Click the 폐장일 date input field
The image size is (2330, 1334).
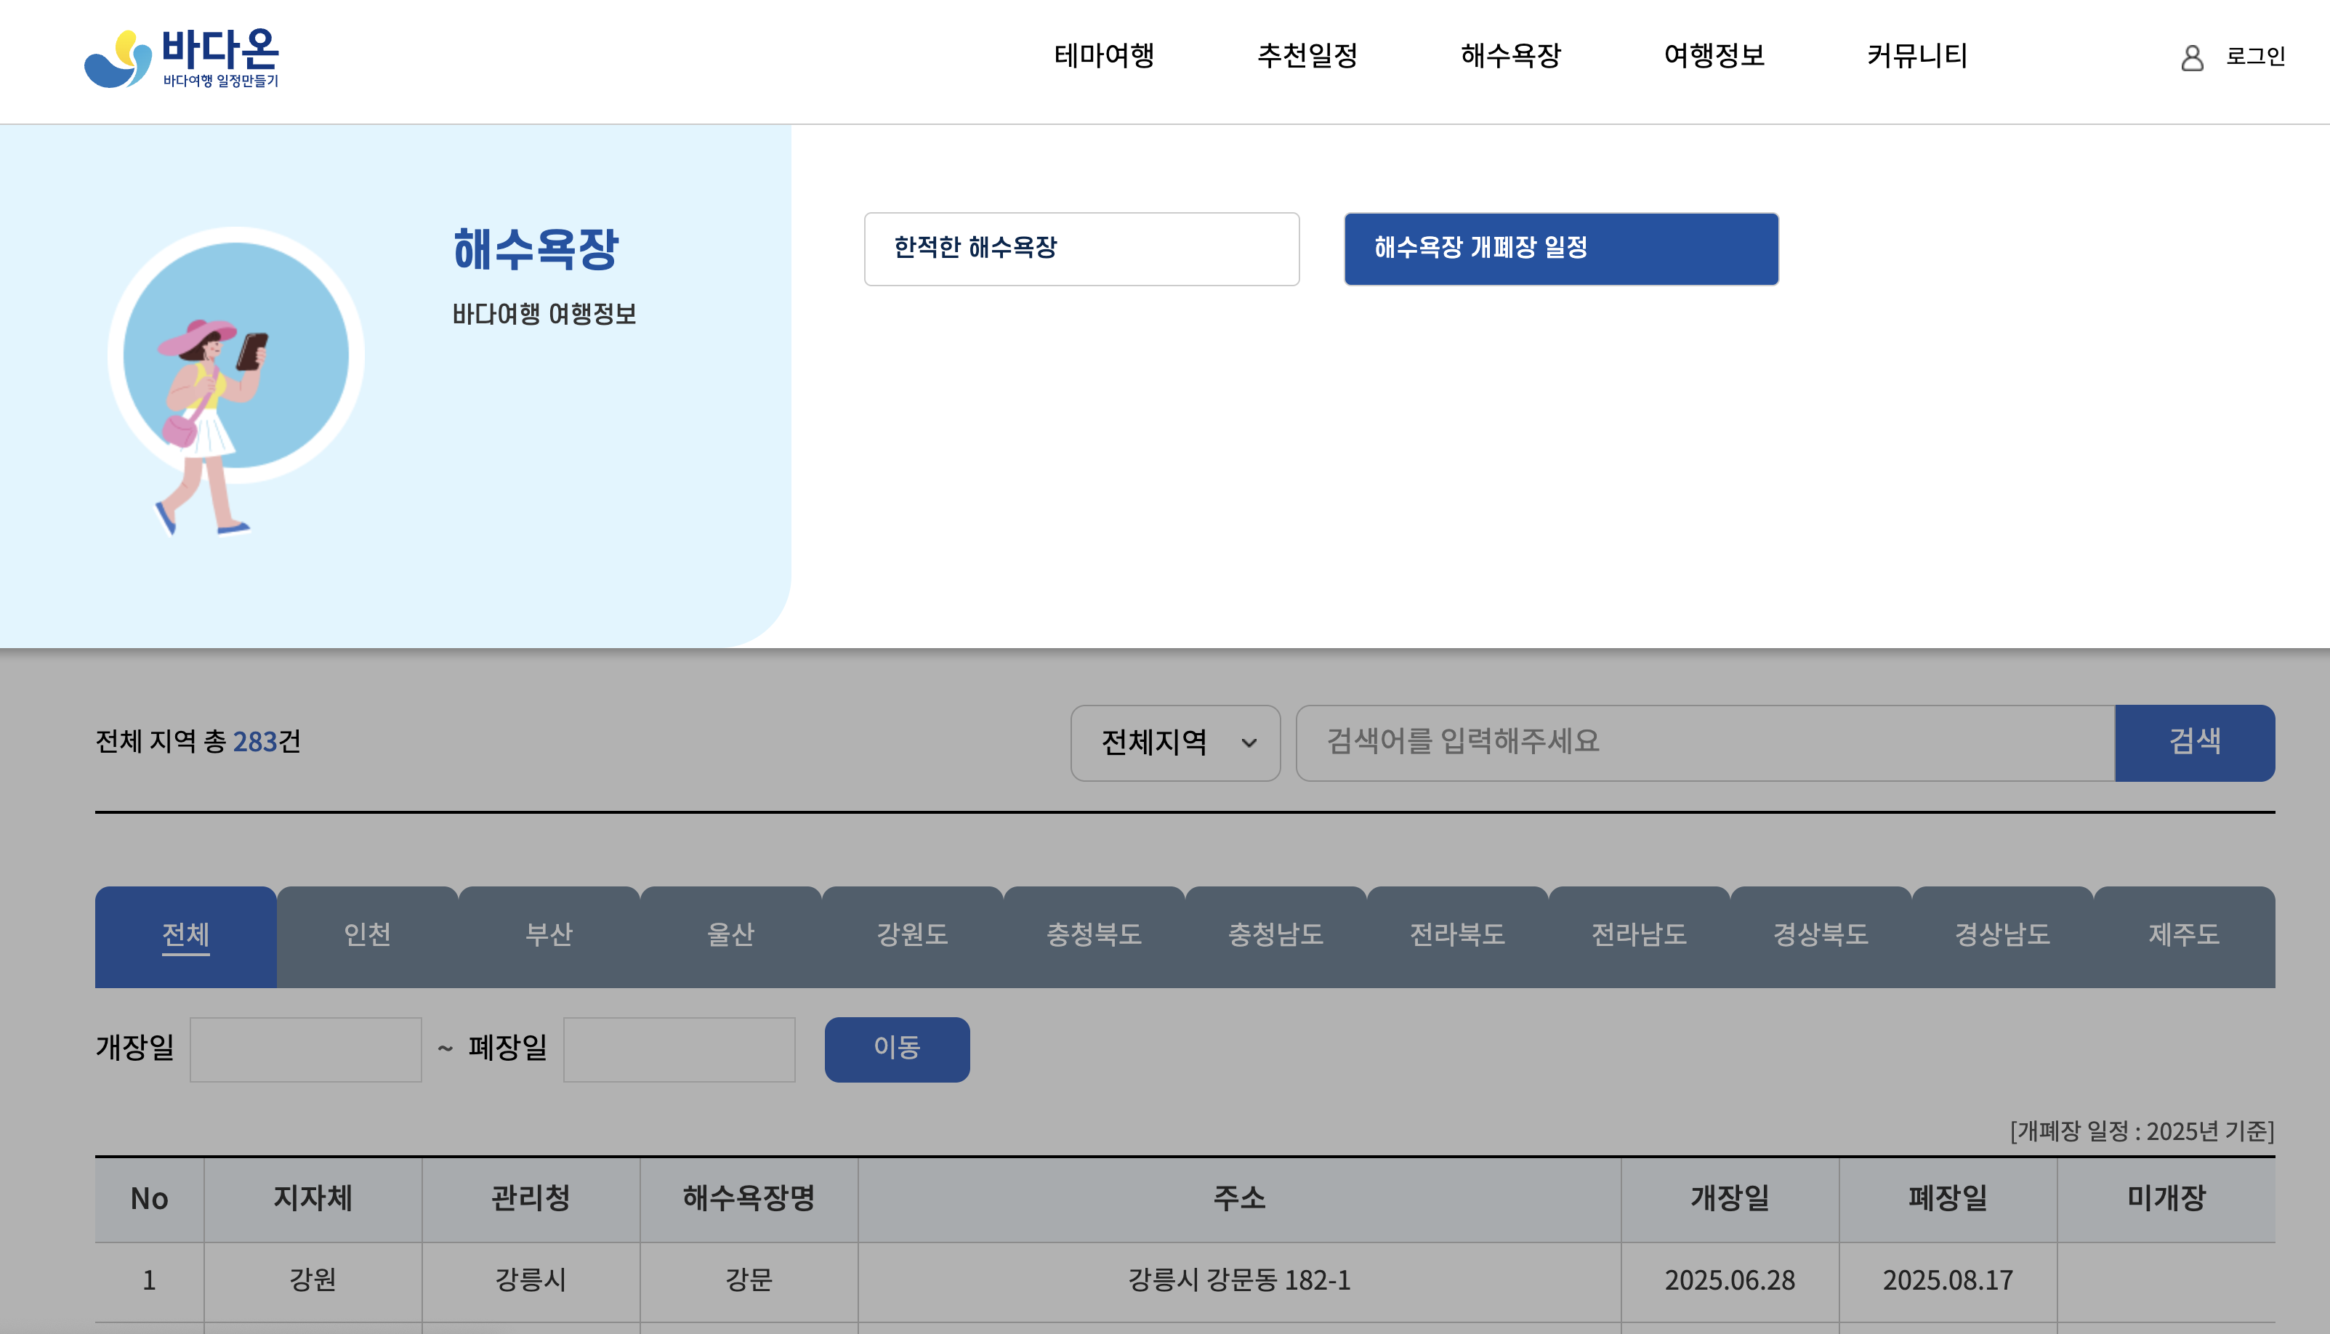tap(679, 1049)
